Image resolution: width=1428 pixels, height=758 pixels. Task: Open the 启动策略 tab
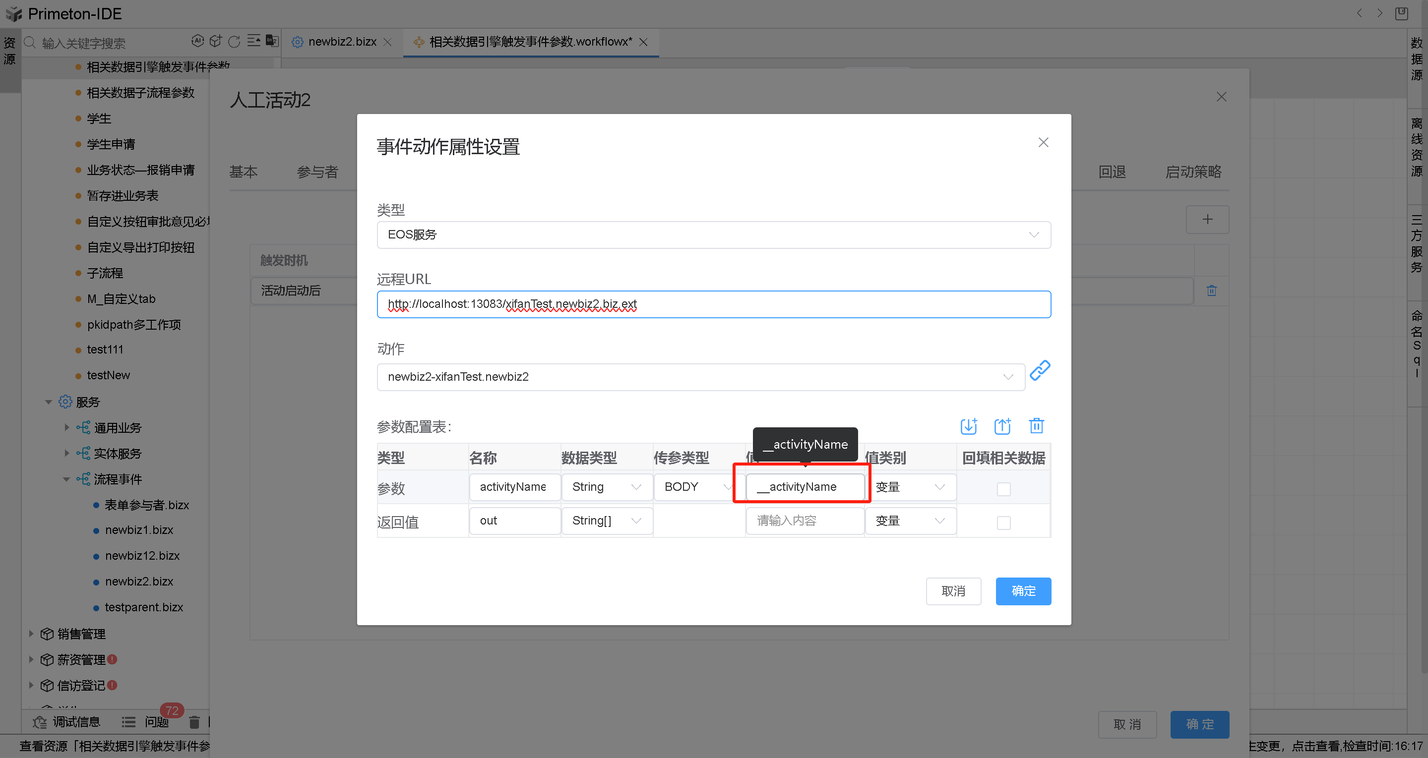click(1193, 172)
